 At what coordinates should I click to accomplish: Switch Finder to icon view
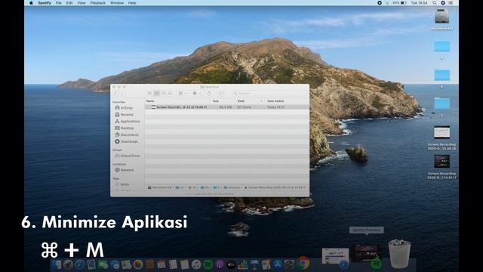click(x=149, y=93)
